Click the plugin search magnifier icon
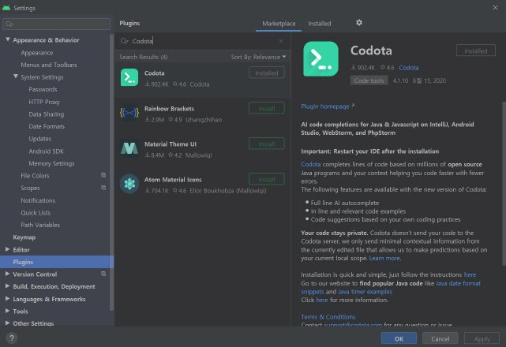The width and height of the screenshot is (506, 347). pyautogui.click(x=124, y=41)
